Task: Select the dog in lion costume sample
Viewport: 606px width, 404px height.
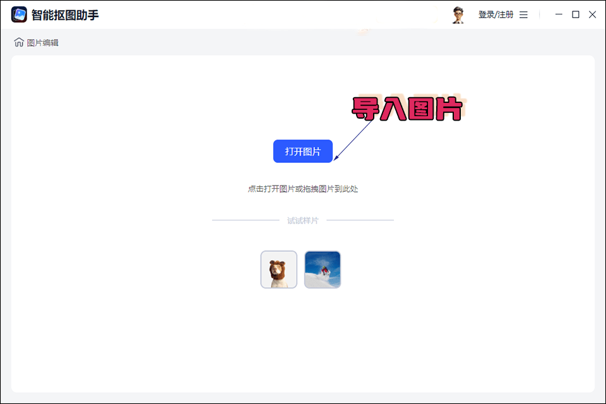Action: click(278, 270)
